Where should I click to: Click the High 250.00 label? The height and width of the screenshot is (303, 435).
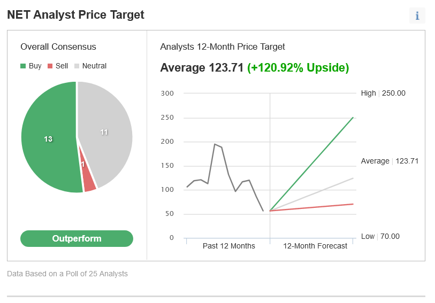click(x=383, y=93)
